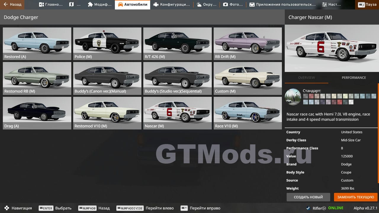
Task: Switch to the PERFORMANCE tab
Action: coord(354,78)
